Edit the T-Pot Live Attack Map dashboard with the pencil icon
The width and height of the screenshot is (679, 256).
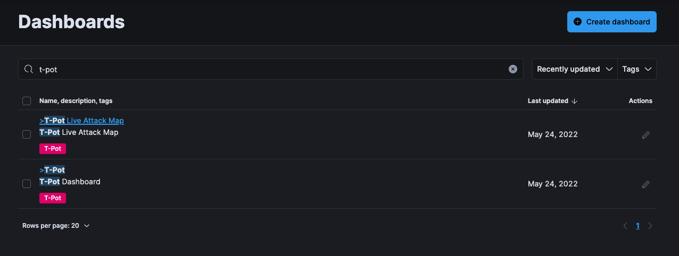tap(645, 135)
